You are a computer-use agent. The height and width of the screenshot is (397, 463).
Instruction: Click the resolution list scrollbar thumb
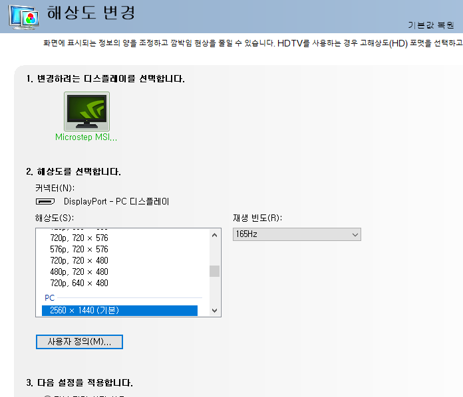(215, 271)
